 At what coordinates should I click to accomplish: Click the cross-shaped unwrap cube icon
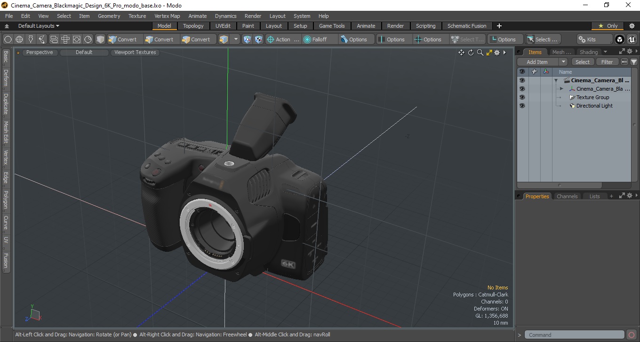65,39
